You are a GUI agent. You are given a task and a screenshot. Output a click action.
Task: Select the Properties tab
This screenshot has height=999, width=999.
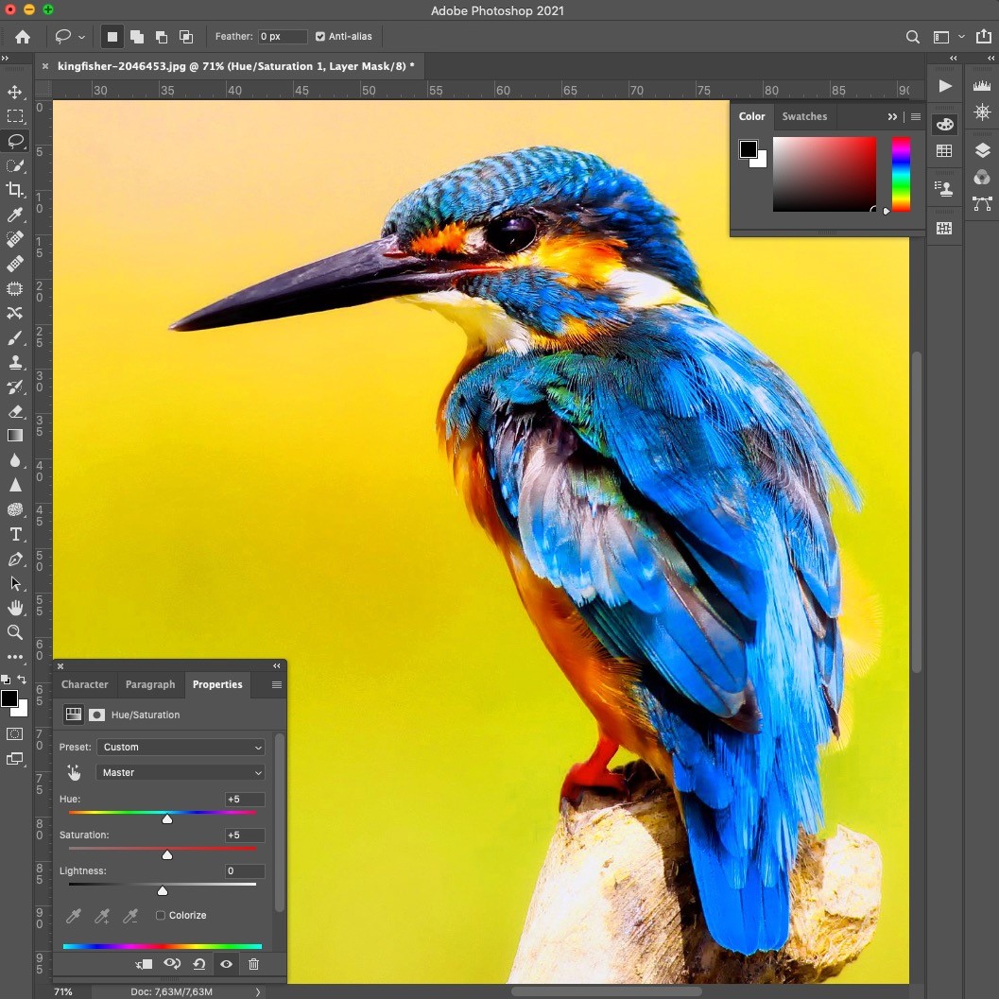click(217, 684)
